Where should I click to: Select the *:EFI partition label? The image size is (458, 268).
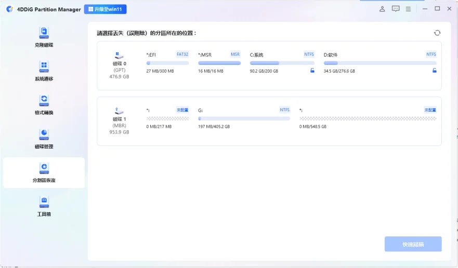click(x=151, y=55)
